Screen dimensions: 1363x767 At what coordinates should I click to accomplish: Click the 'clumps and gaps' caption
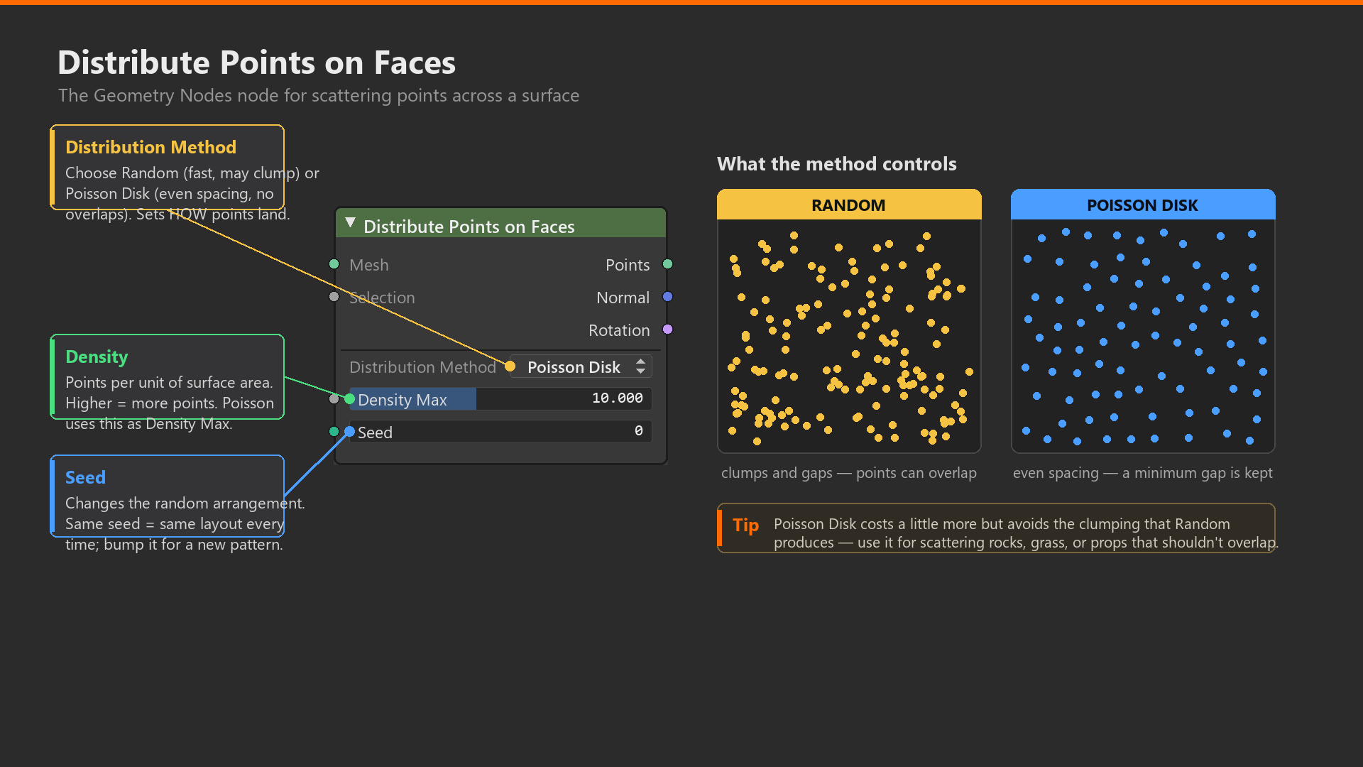[848, 473]
